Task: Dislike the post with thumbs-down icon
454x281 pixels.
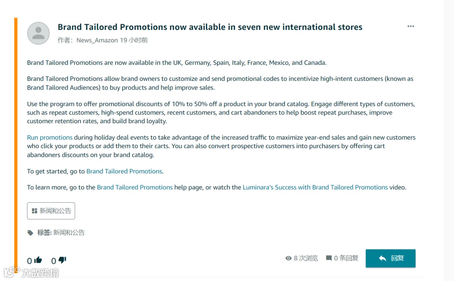Action: [x=62, y=260]
